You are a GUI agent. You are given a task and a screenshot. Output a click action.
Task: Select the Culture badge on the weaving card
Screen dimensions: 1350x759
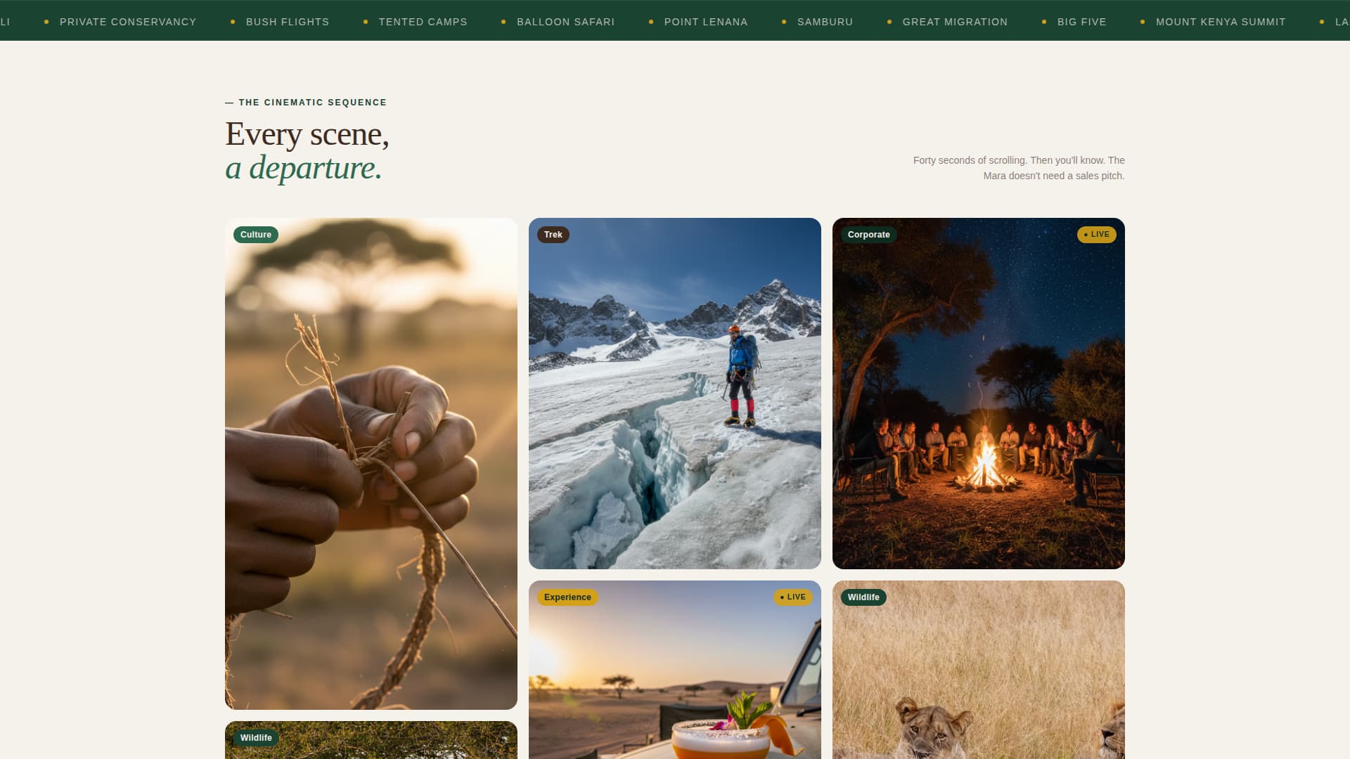point(255,235)
